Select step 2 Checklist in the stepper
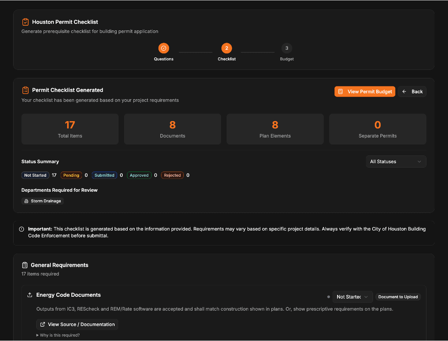Image resolution: width=448 pixels, height=341 pixels. pos(227,48)
